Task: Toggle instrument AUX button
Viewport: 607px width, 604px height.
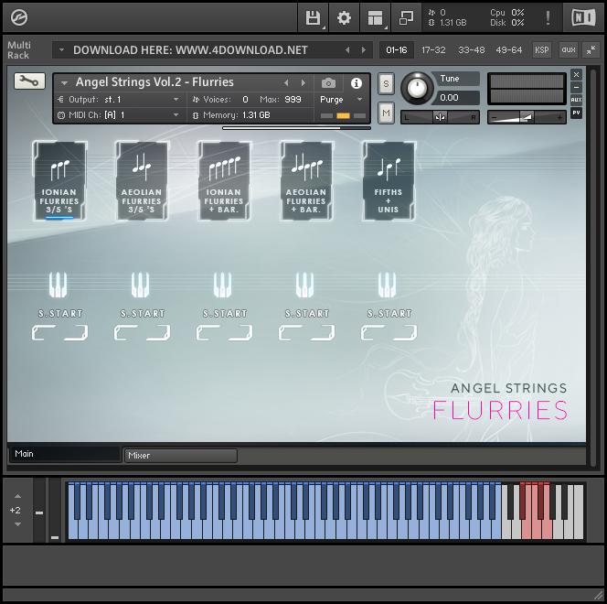Action: coord(576,100)
